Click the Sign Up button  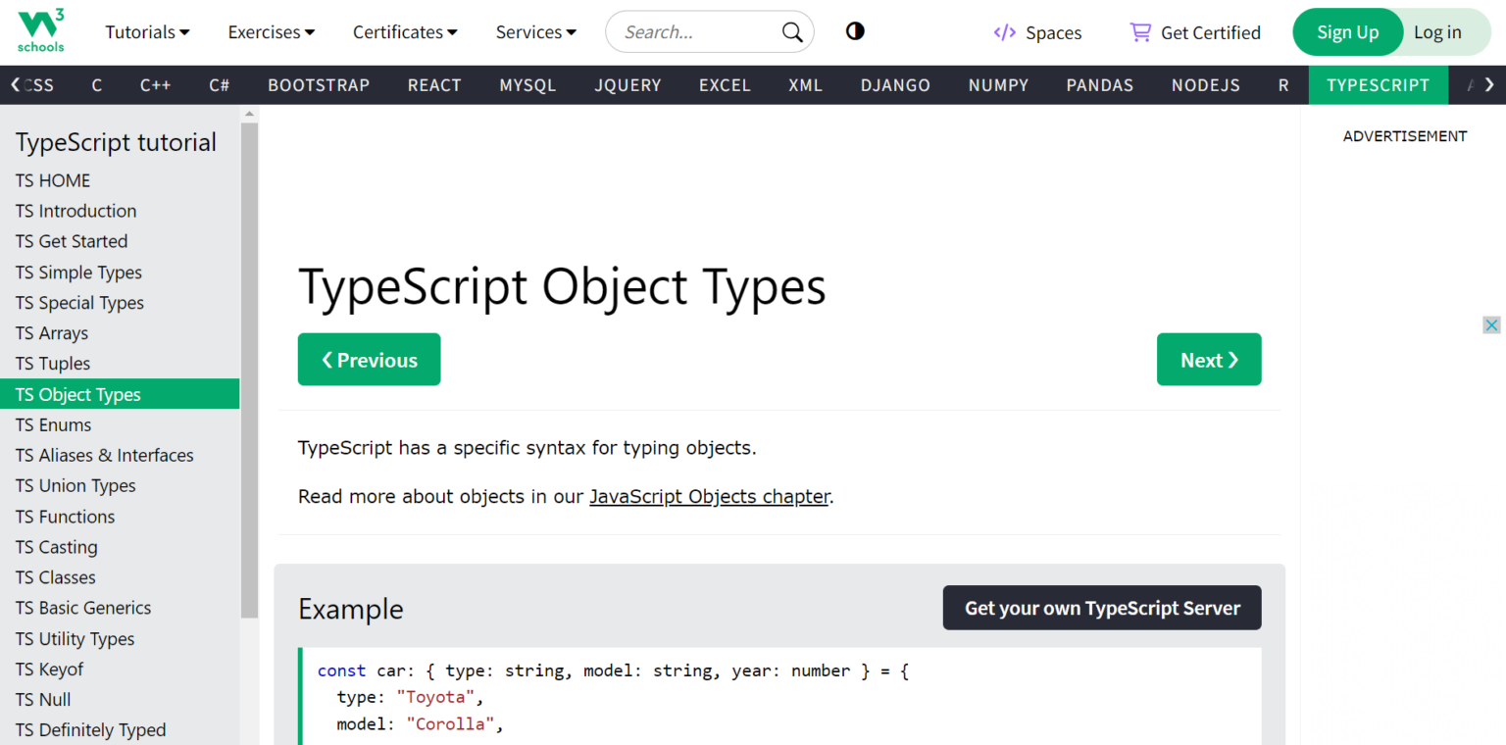[x=1347, y=31]
